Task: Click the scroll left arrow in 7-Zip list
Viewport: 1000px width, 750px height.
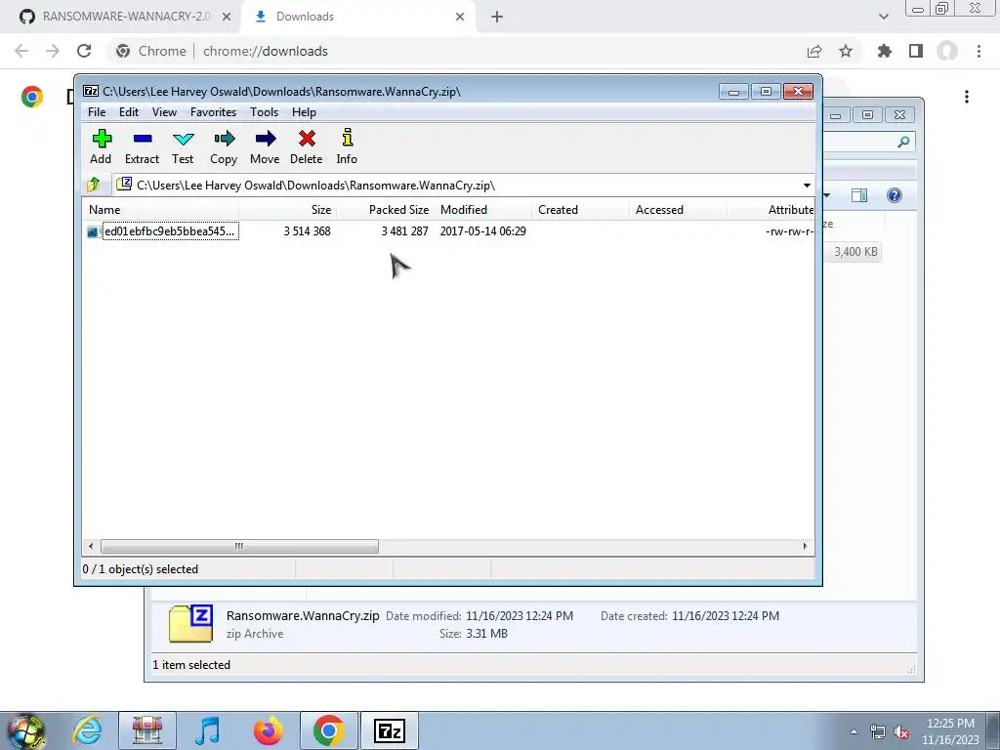Action: 91,547
